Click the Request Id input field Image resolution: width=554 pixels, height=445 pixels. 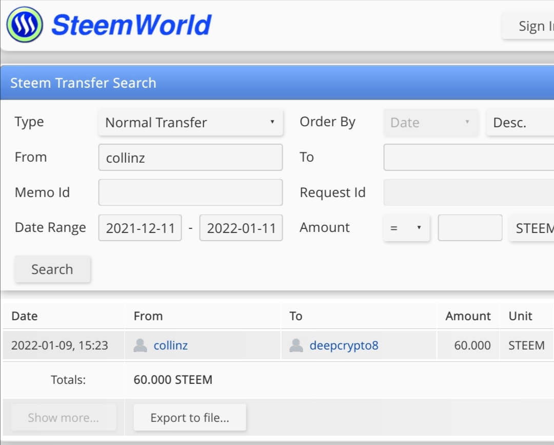(x=469, y=192)
